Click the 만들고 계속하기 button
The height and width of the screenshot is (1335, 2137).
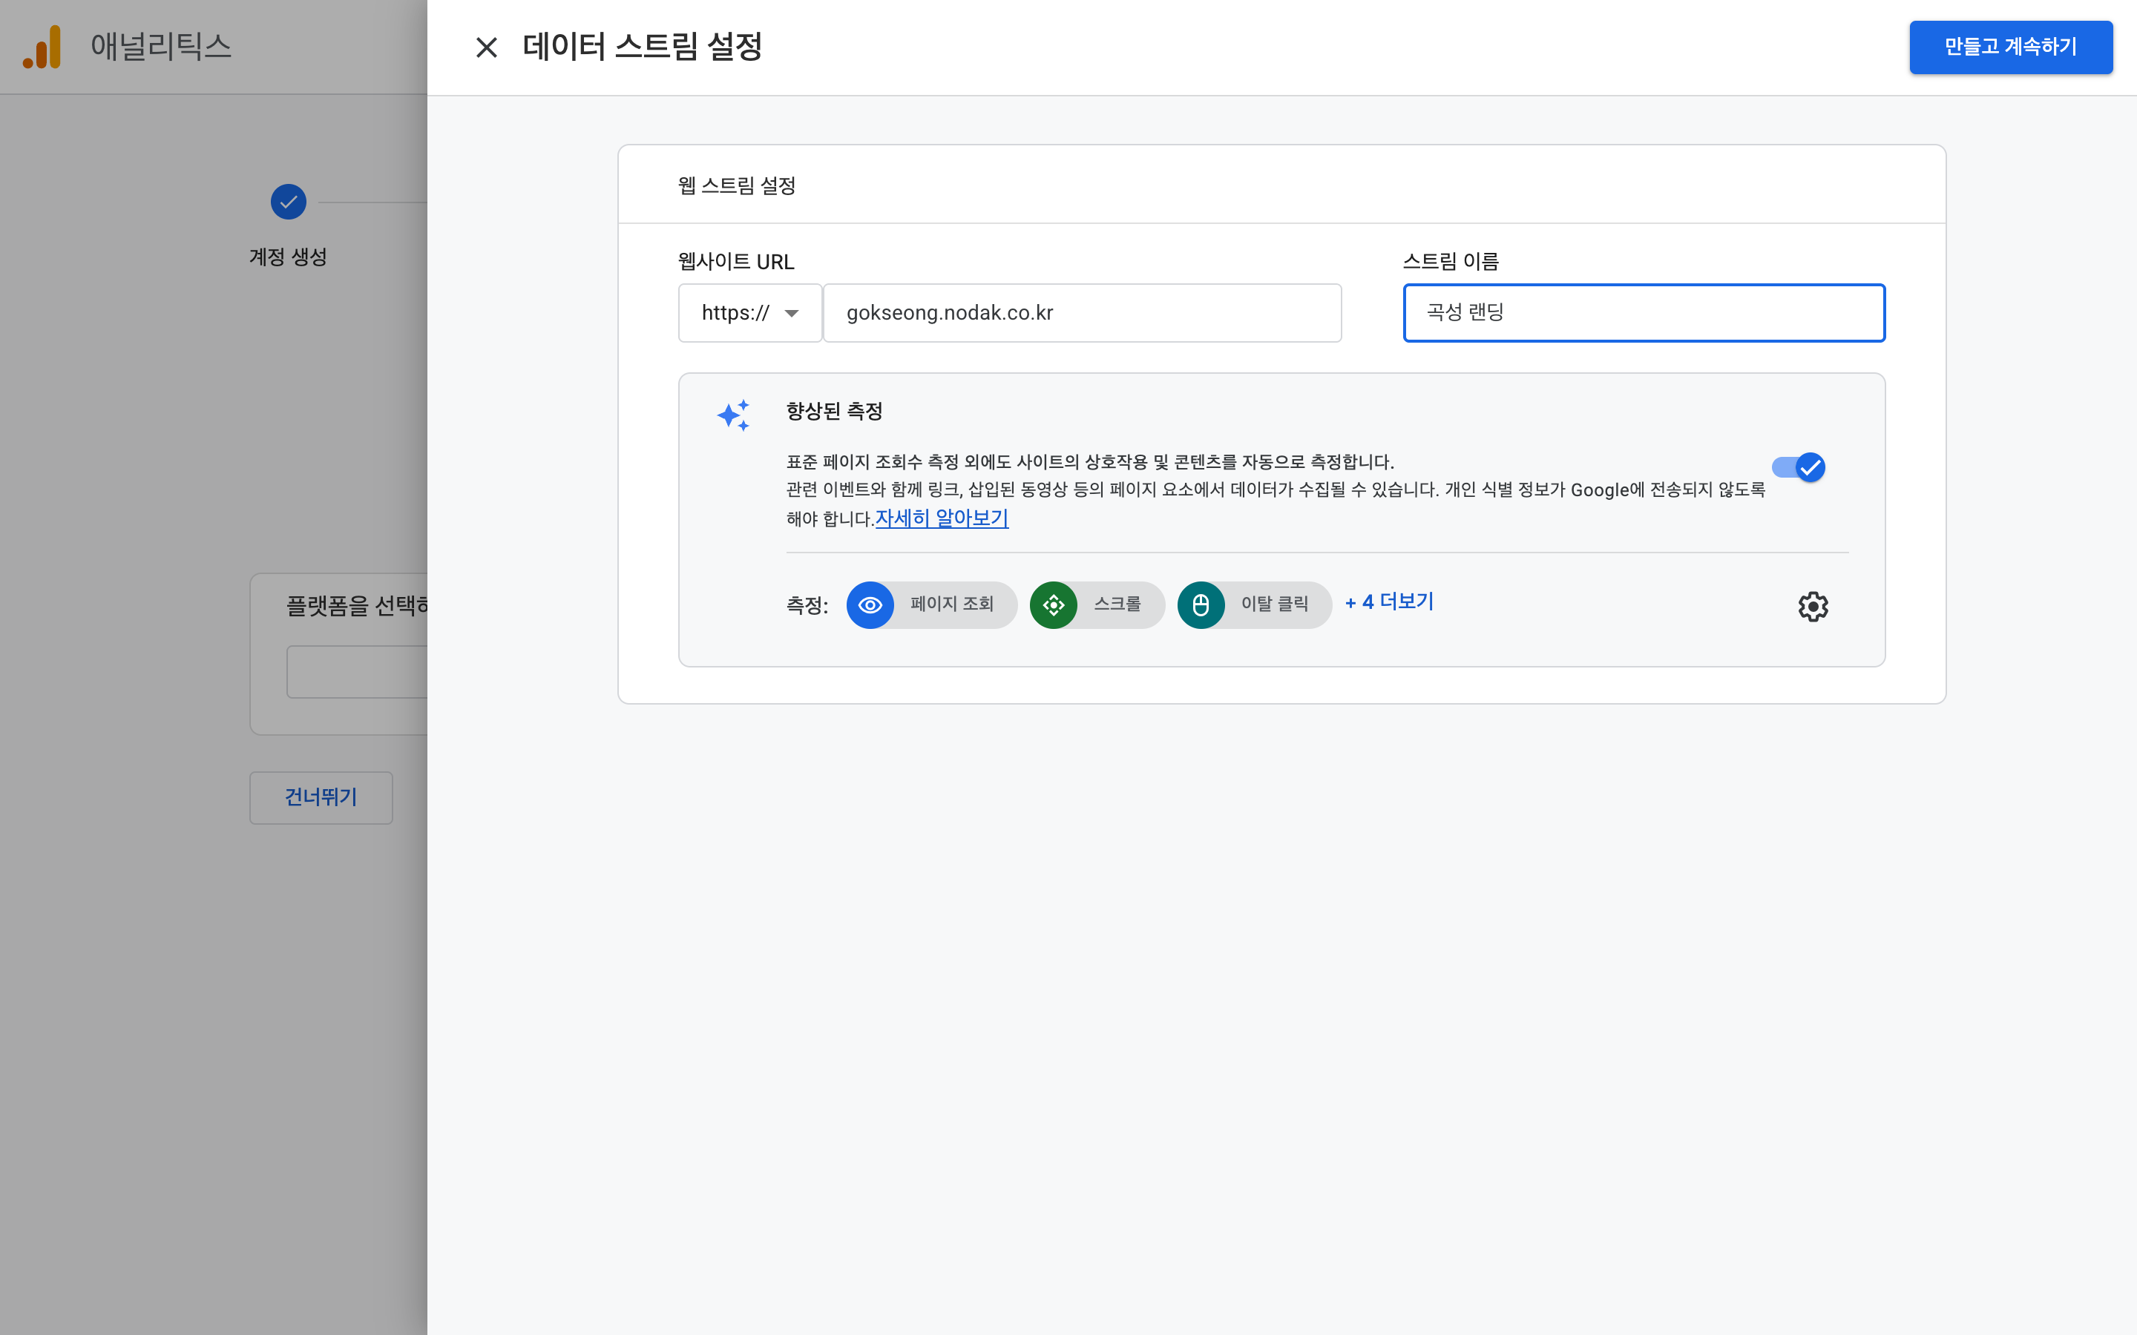point(2011,47)
